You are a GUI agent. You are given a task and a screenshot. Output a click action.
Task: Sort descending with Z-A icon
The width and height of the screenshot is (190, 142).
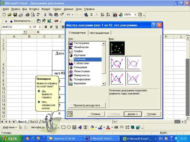tap(108, 15)
